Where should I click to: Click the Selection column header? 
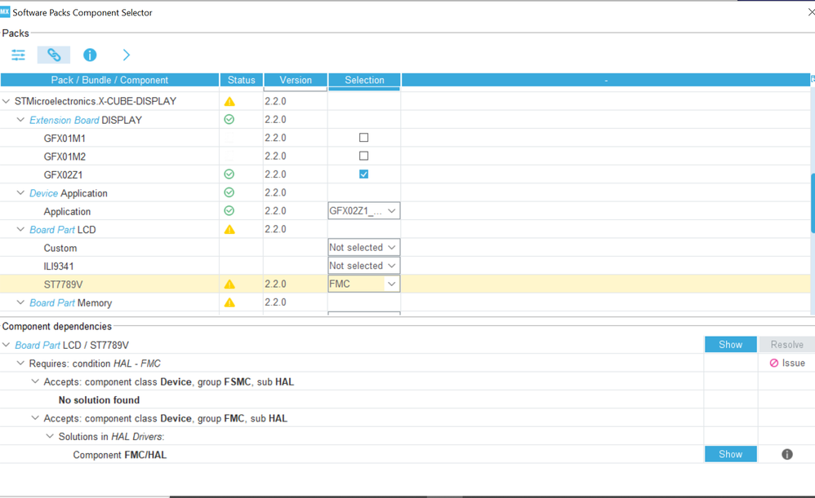click(364, 80)
